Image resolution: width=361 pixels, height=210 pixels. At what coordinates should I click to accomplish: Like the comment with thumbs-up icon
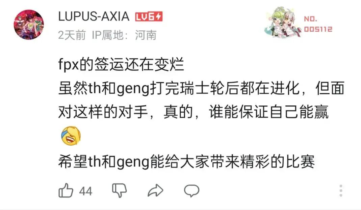tap(66, 190)
